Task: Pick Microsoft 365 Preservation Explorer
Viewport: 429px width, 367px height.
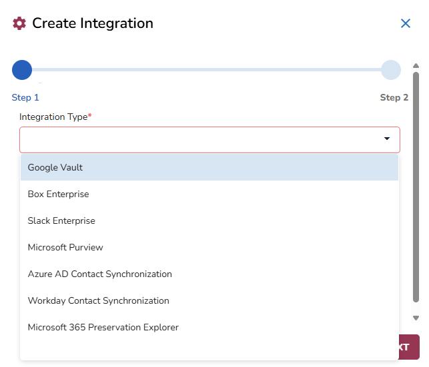Action: pyautogui.click(x=103, y=328)
